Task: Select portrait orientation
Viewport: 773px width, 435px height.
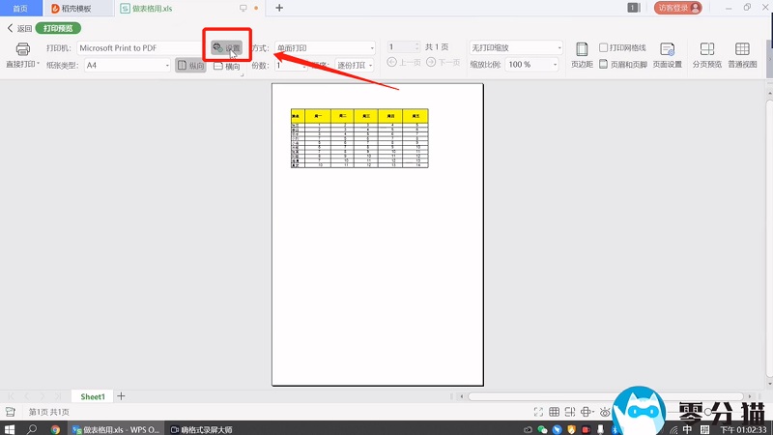Action: click(x=191, y=66)
